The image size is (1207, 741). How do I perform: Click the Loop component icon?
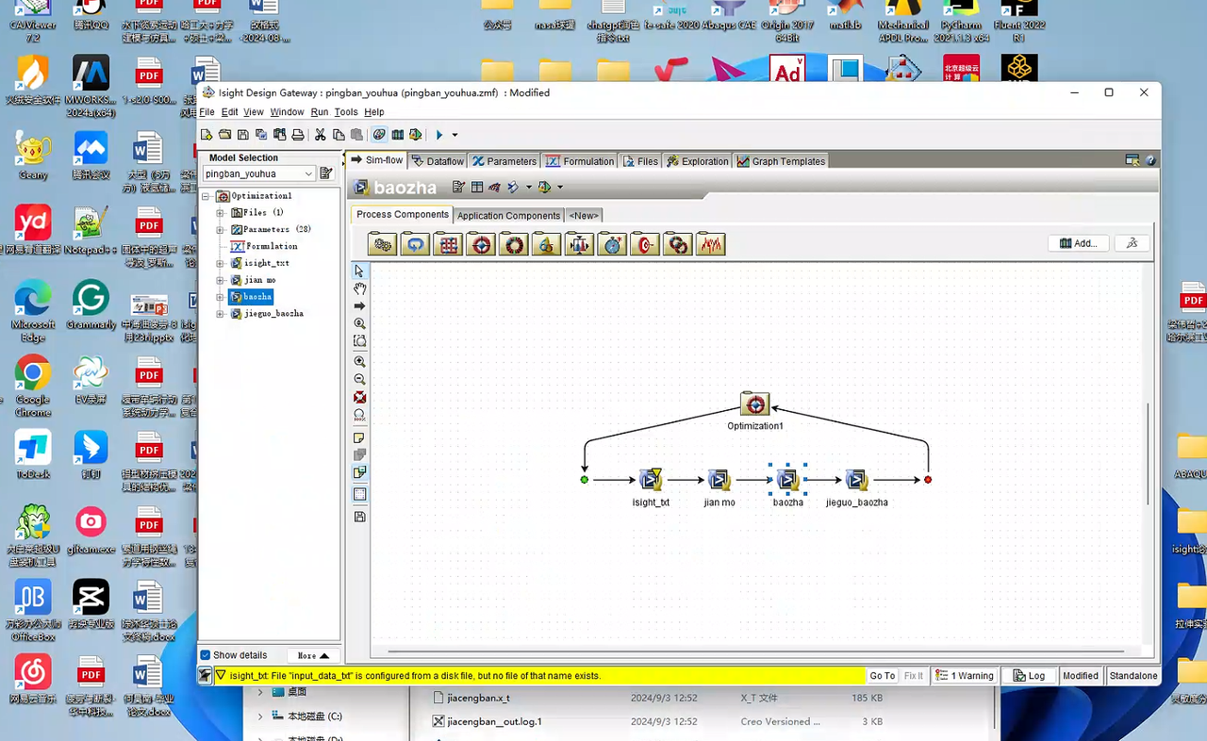(x=415, y=244)
